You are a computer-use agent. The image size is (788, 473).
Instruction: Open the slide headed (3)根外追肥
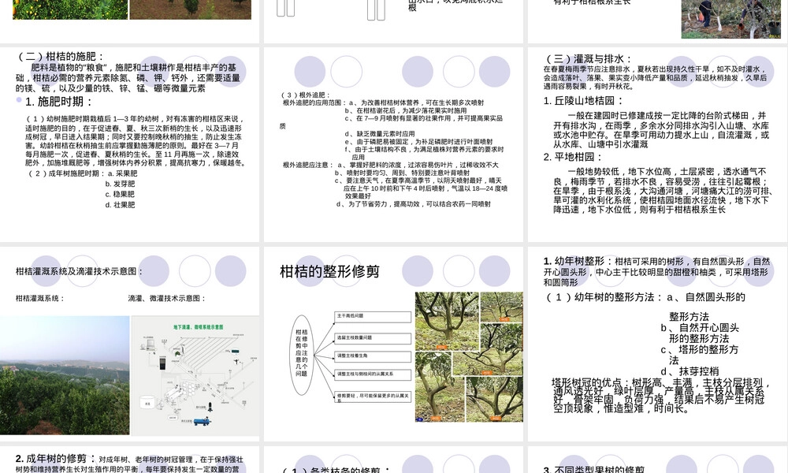click(393, 144)
